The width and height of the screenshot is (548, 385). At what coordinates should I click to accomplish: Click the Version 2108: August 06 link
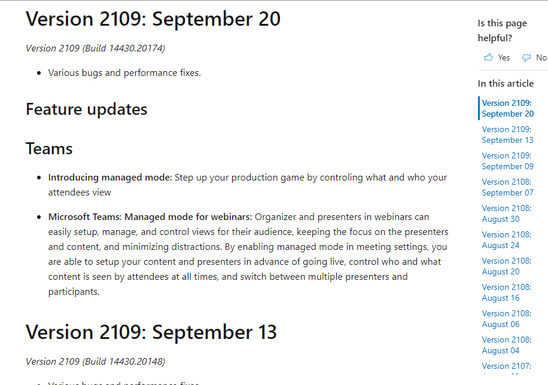point(506,319)
